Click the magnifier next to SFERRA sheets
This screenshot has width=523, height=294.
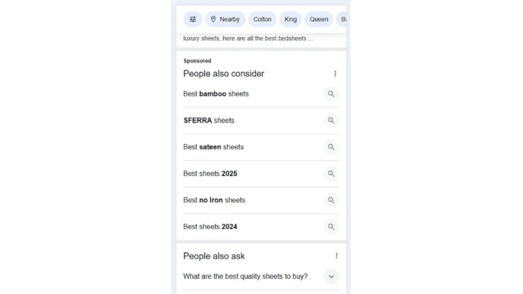(331, 121)
